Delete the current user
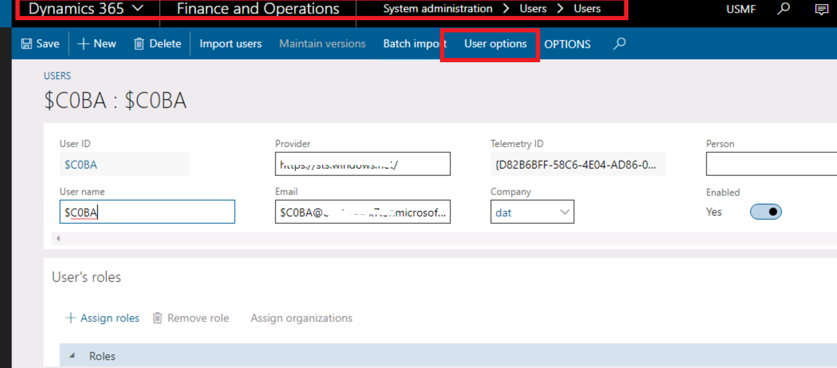This screenshot has height=368, width=837. coord(158,44)
